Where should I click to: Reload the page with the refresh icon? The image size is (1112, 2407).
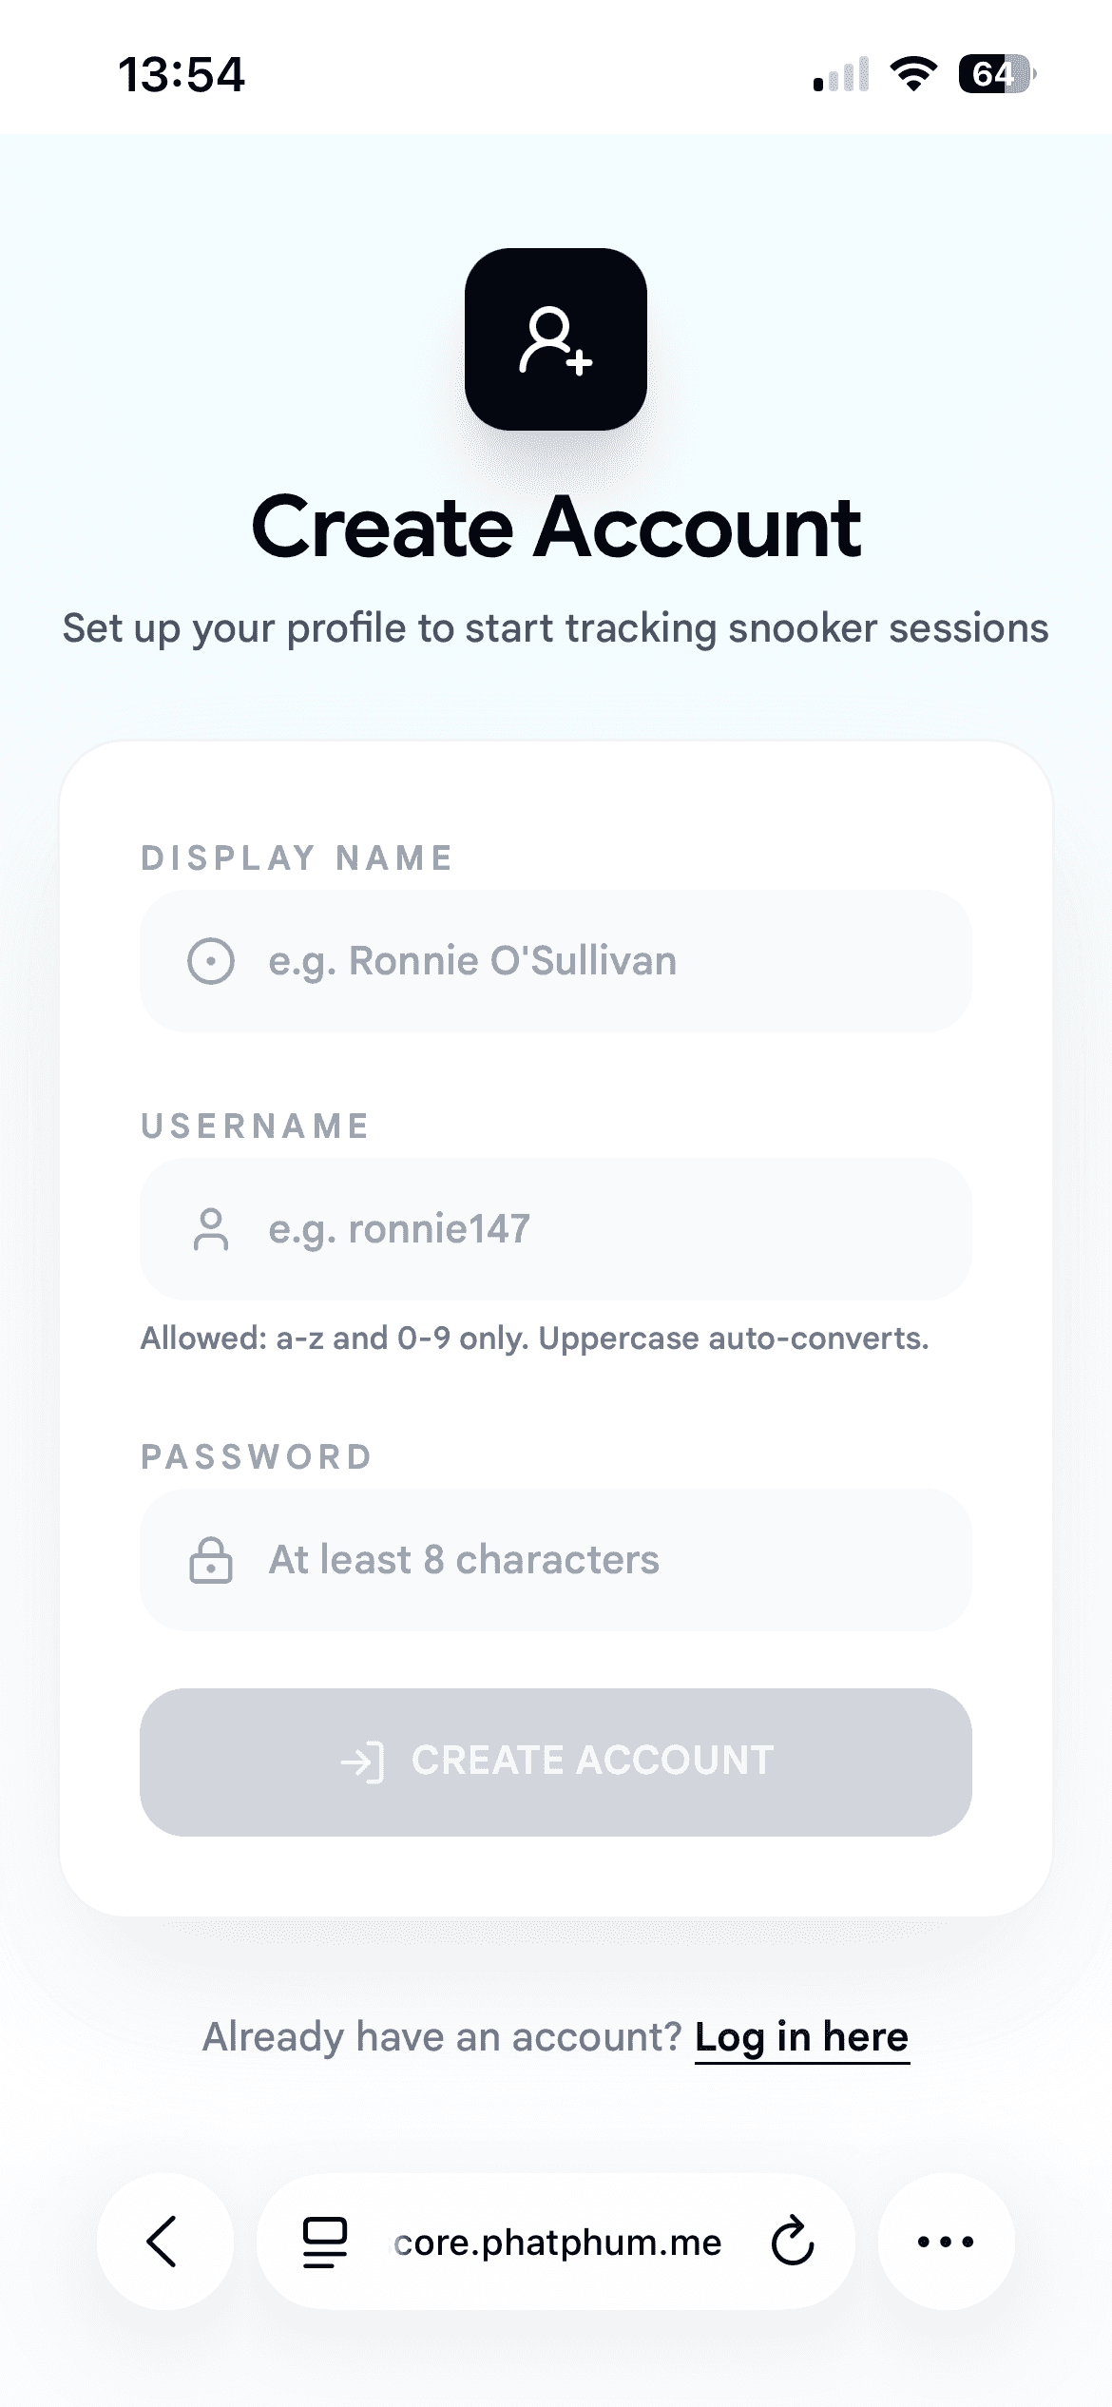pyautogui.click(x=793, y=2242)
